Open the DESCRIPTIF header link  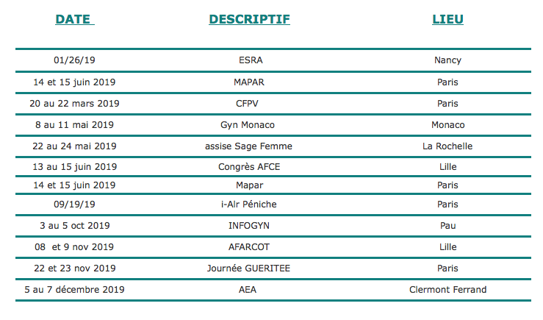pos(249,19)
